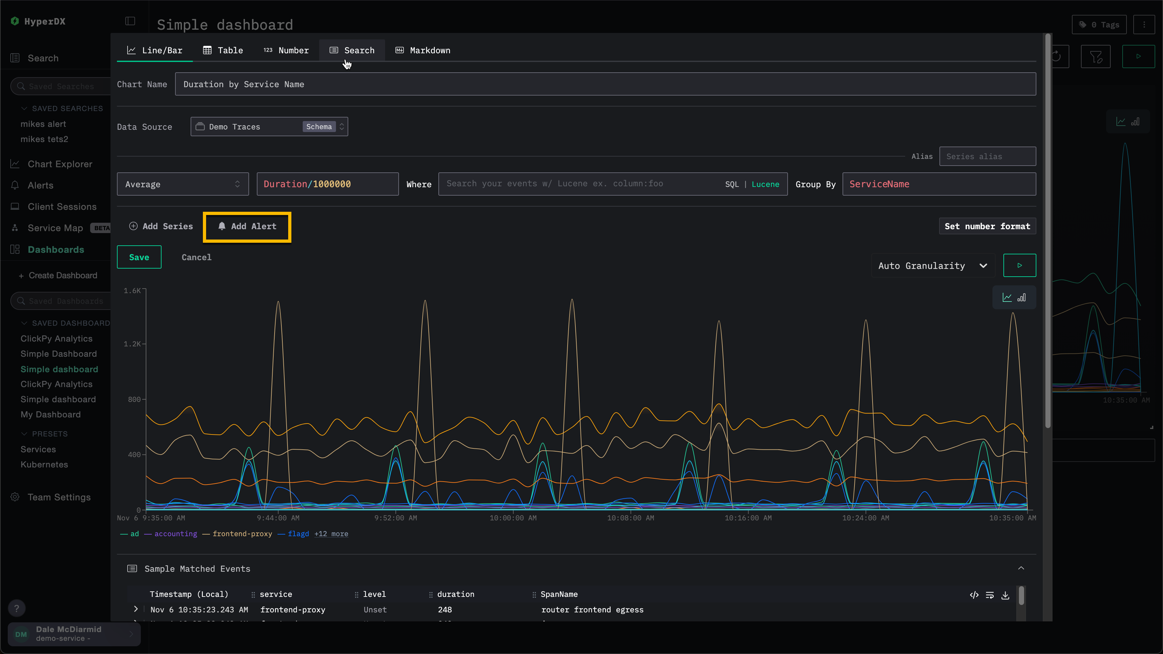Switch chart display to line chart icon
The width and height of the screenshot is (1163, 654).
1007,298
